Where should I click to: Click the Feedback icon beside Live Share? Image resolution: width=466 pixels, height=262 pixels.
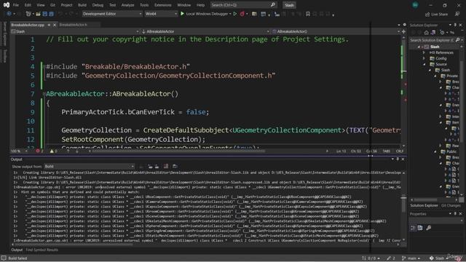457,14
